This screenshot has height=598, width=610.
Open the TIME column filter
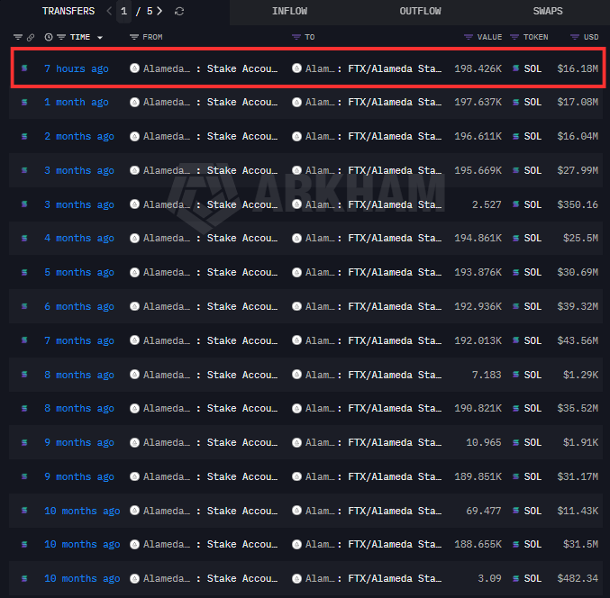tap(61, 37)
